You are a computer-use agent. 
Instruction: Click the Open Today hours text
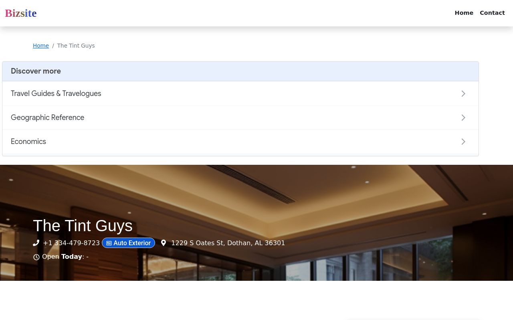pyautogui.click(x=65, y=256)
